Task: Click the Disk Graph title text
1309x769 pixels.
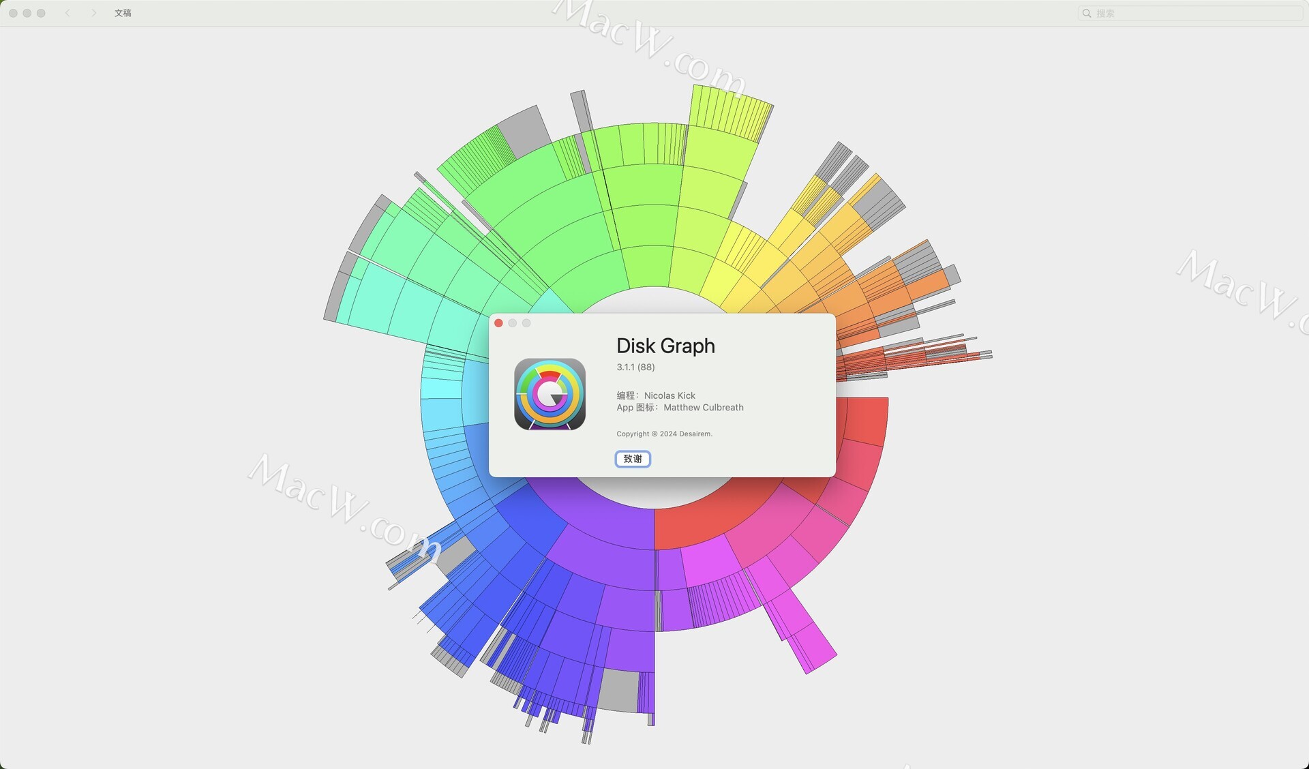Action: (x=665, y=346)
